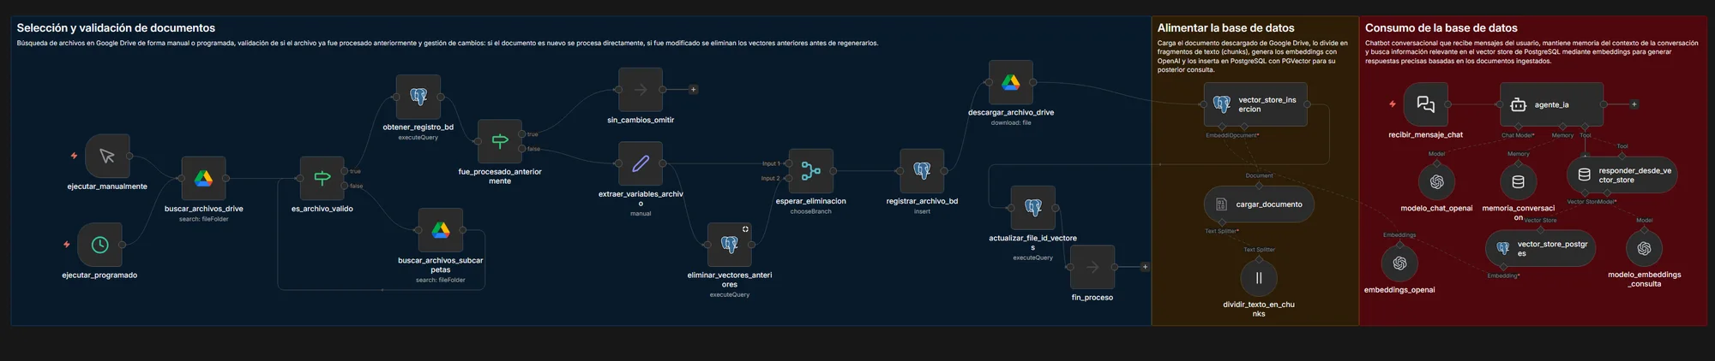The height and width of the screenshot is (361, 1715).
Task: Click the 'chooseBranch' subtitle under esperar_eliminacion
Action: (x=811, y=211)
